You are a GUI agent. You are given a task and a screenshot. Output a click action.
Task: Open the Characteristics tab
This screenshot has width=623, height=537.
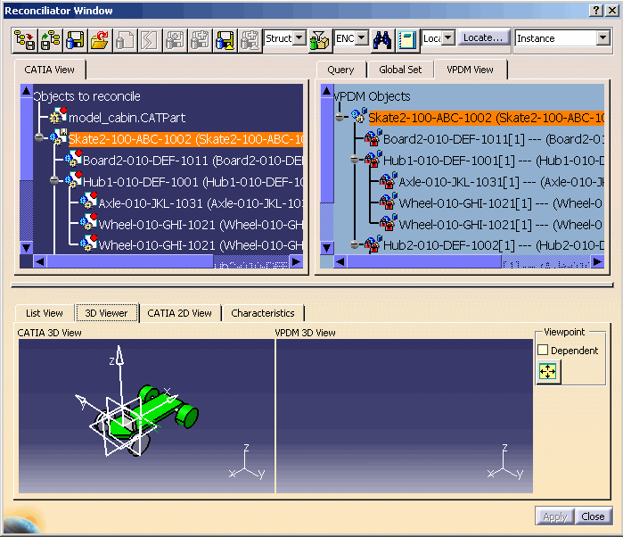tap(263, 313)
